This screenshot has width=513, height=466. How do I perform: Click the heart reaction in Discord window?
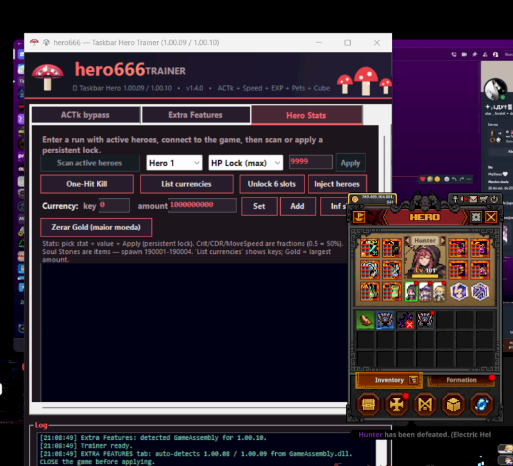(423, 179)
